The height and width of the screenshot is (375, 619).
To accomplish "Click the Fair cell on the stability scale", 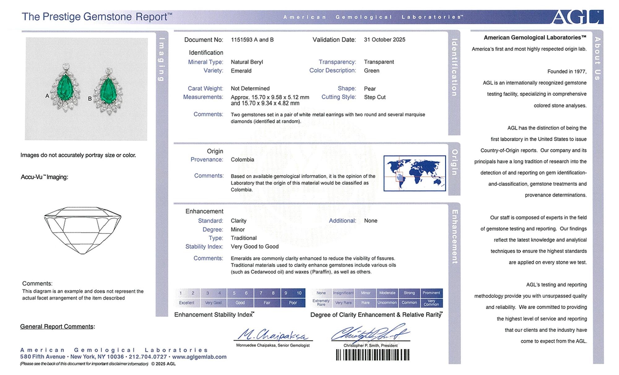I will [x=267, y=303].
